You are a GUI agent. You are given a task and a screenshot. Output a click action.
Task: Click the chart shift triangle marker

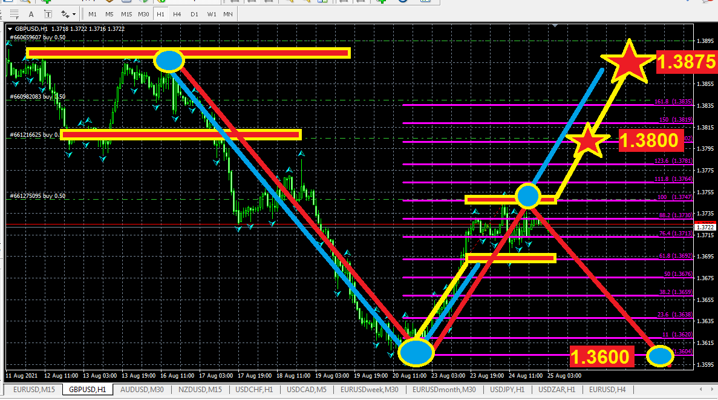tap(555, 27)
